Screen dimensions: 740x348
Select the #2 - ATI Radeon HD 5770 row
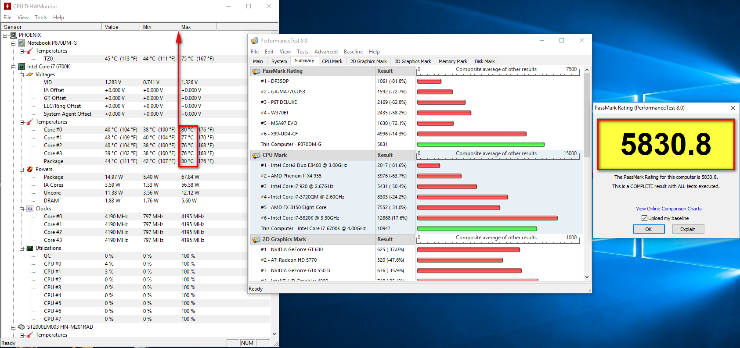click(416, 260)
